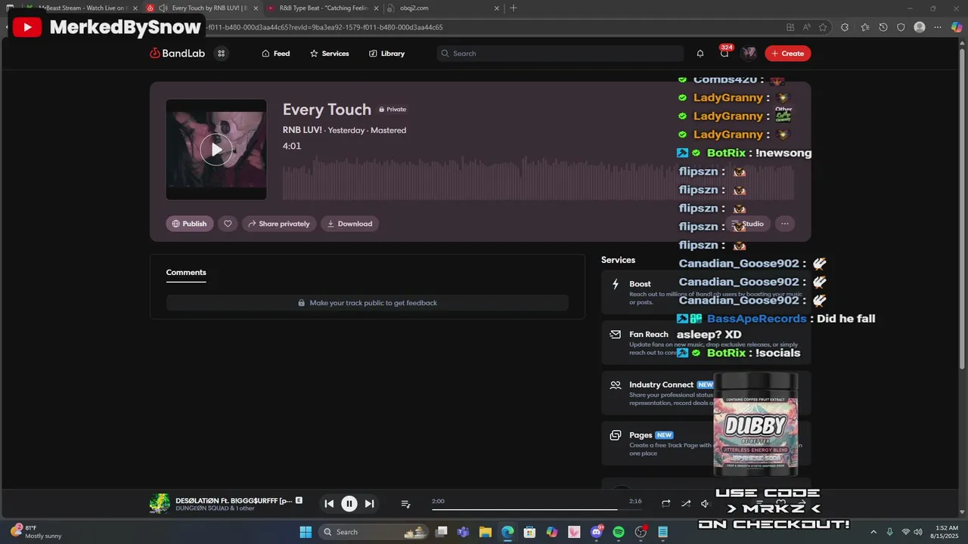Image resolution: width=968 pixels, height=544 pixels.
Task: Open the notifications bell
Action: click(x=700, y=54)
